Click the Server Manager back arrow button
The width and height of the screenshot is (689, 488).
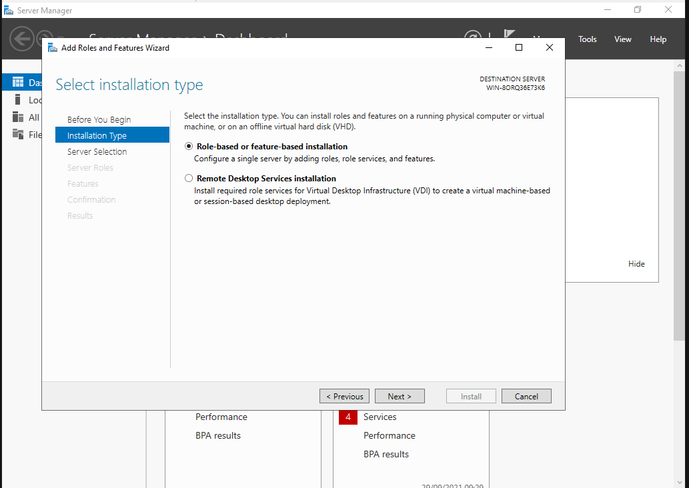pyautogui.click(x=21, y=39)
